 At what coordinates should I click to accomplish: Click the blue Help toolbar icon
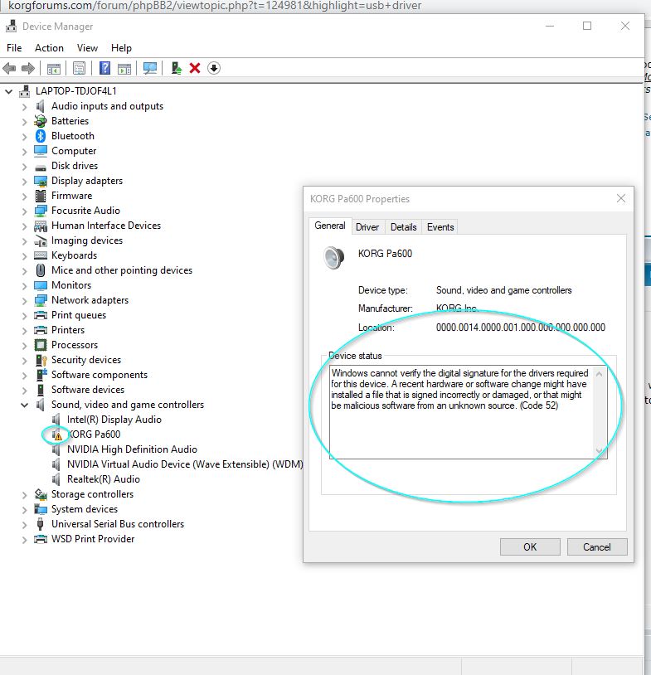pos(104,68)
